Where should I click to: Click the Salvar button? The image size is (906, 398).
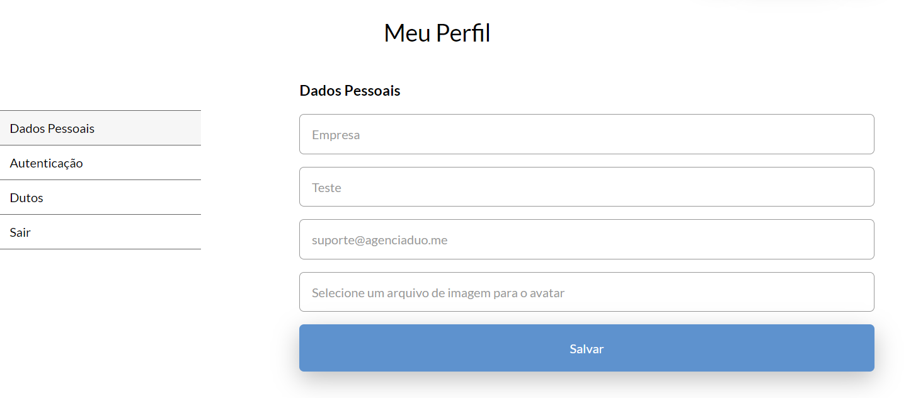click(x=586, y=348)
